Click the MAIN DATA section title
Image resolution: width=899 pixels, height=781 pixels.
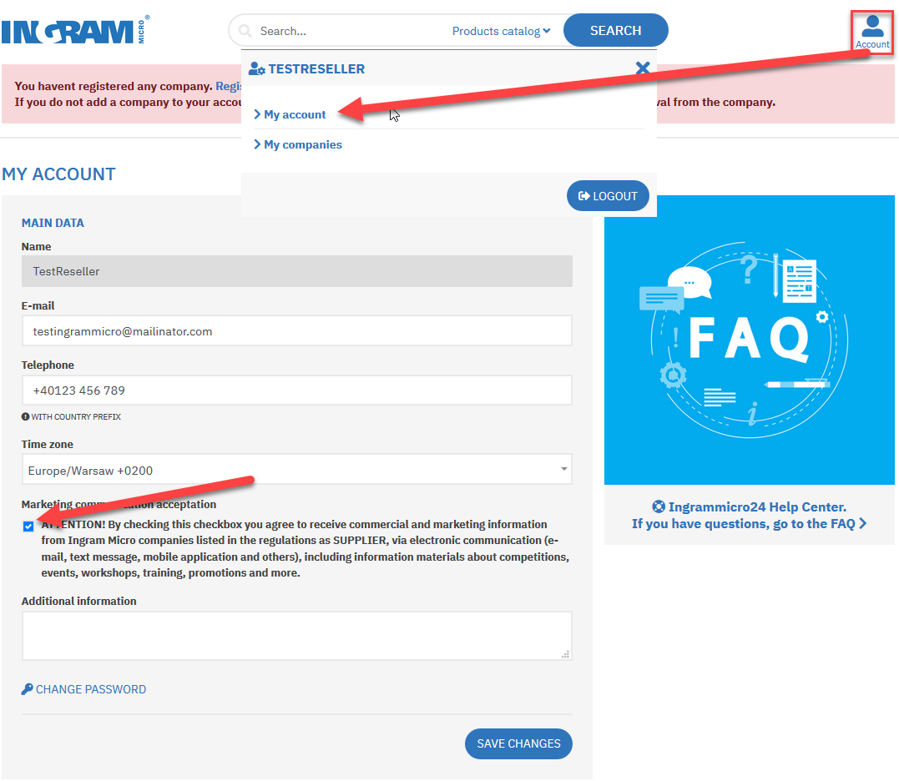coord(53,223)
